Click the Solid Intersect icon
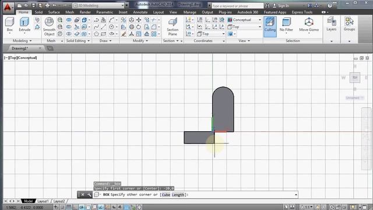 pyautogui.click(x=69, y=34)
